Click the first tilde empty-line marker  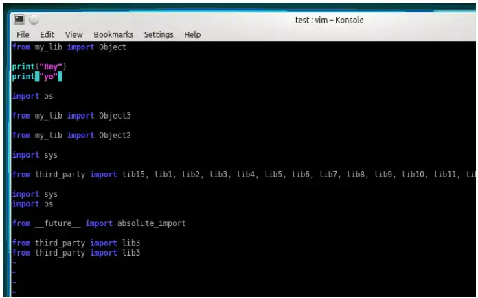click(14, 263)
